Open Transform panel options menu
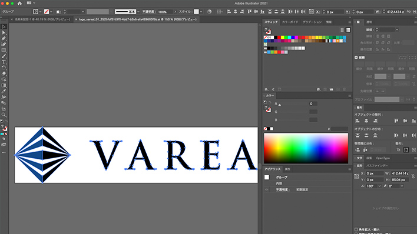Viewport: 417px width, 234px height. click(x=415, y=166)
